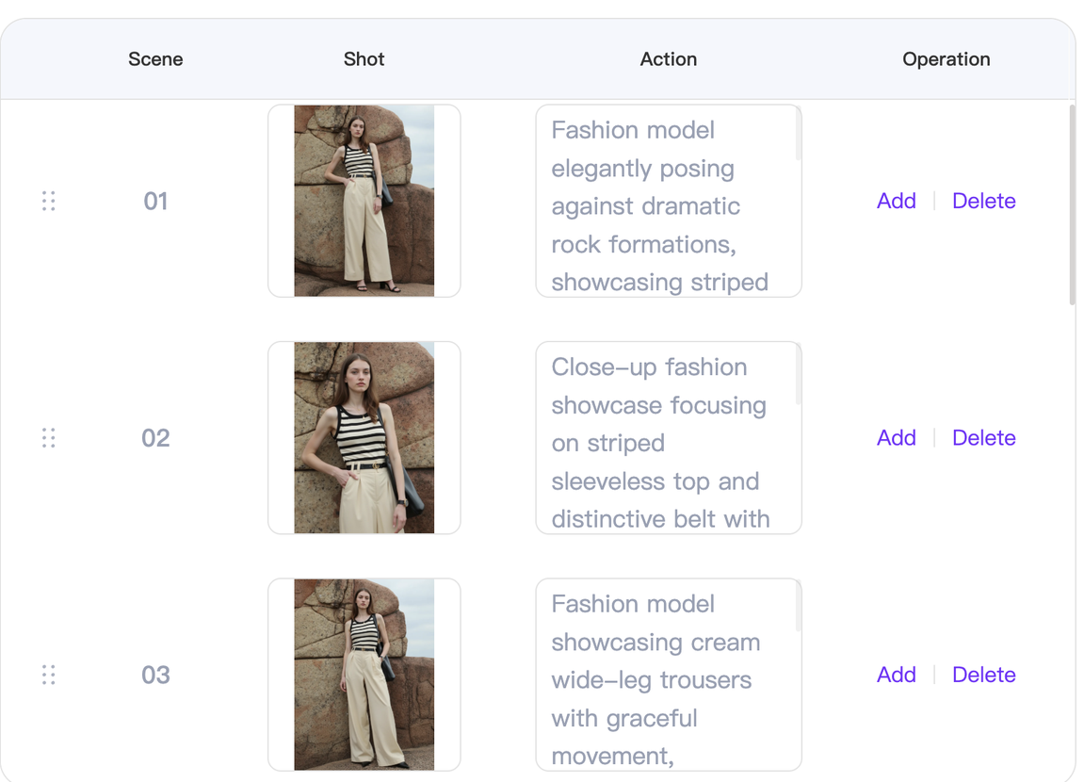Add a scene after scene 01
This screenshot has width=1084, height=782.
click(x=896, y=201)
